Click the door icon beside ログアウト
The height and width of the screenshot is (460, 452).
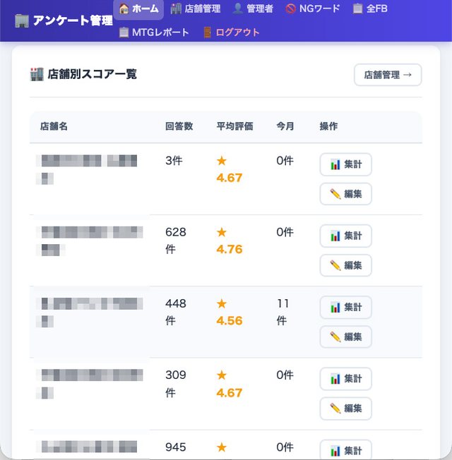tap(208, 32)
